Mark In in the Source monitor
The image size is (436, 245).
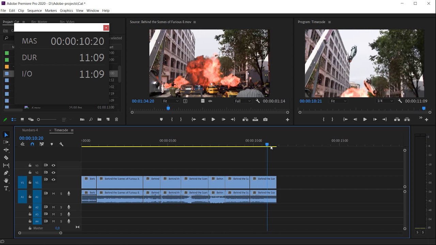[172, 119]
